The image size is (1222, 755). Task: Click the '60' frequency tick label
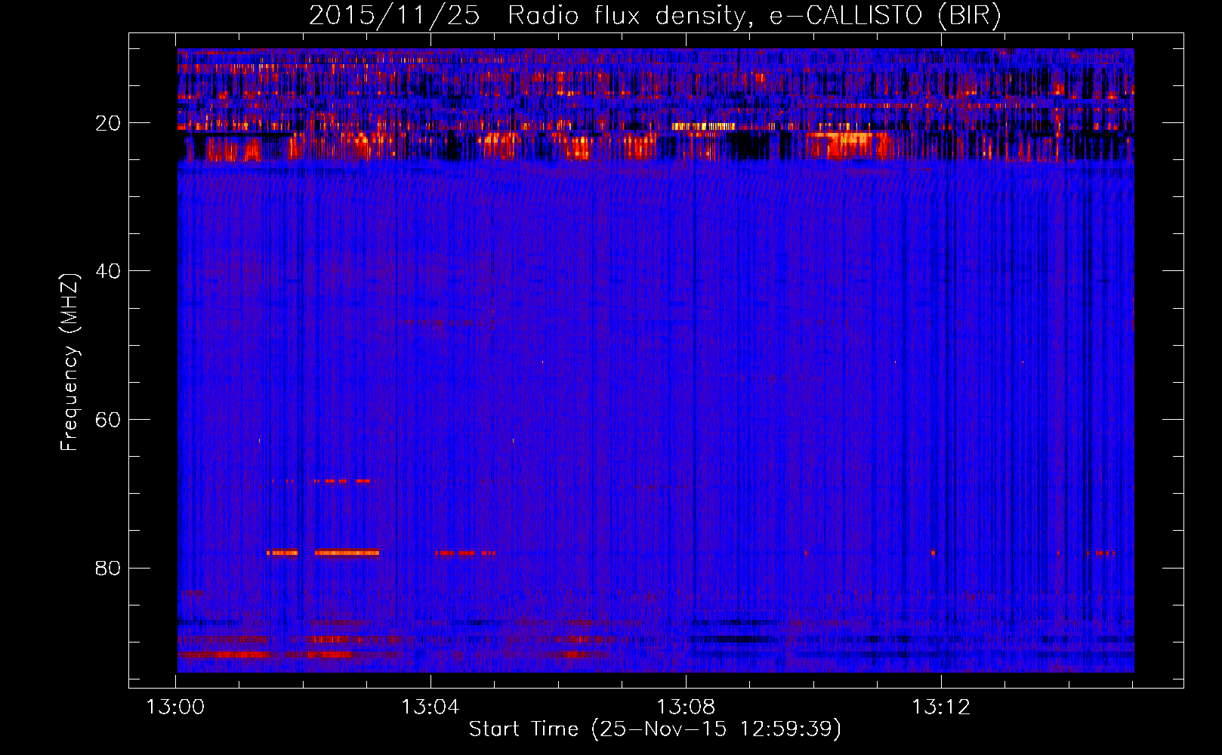109,420
